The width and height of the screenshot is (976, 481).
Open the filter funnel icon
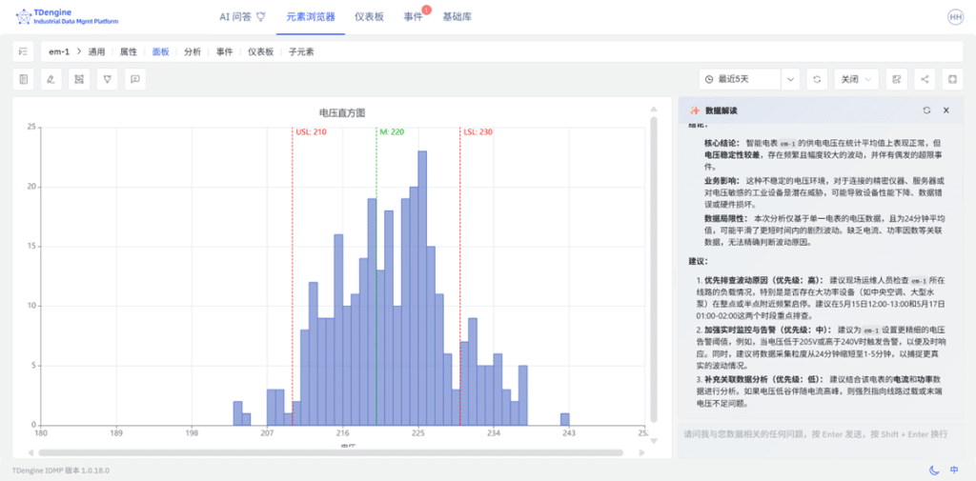tap(107, 79)
